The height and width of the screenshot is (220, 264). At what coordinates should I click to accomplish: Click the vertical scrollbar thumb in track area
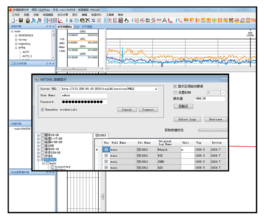102,197
